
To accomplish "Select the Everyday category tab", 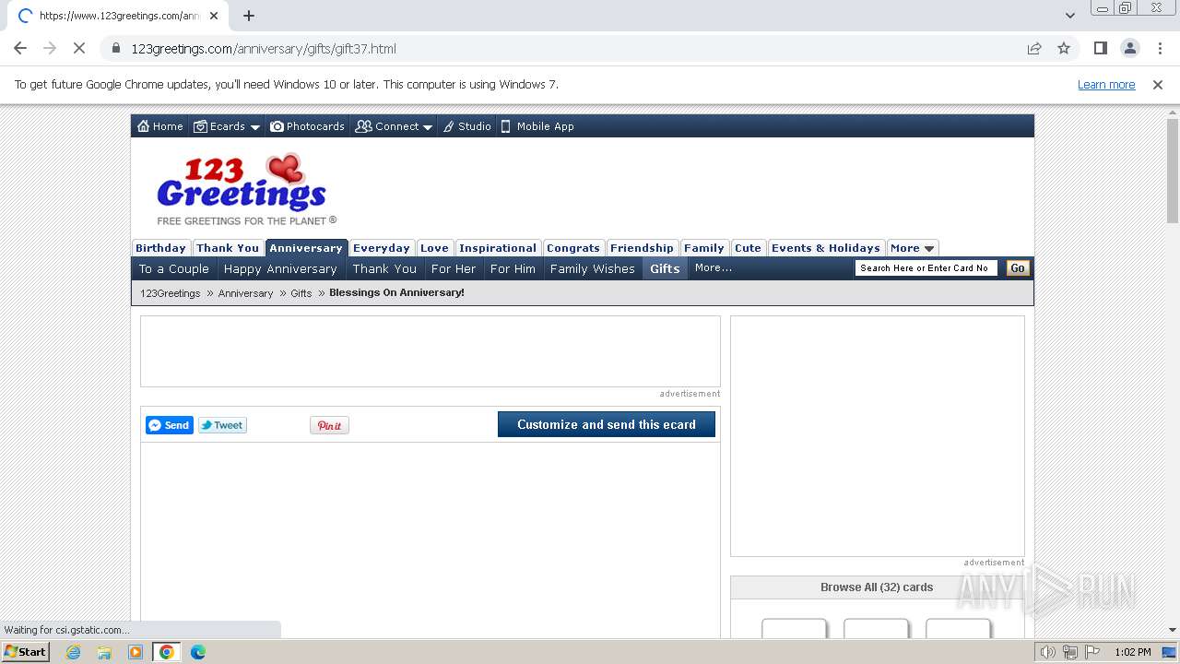I will point(382,248).
